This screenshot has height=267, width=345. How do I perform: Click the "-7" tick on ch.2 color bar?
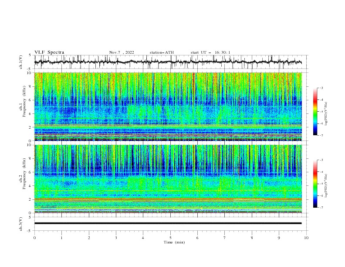(321, 207)
